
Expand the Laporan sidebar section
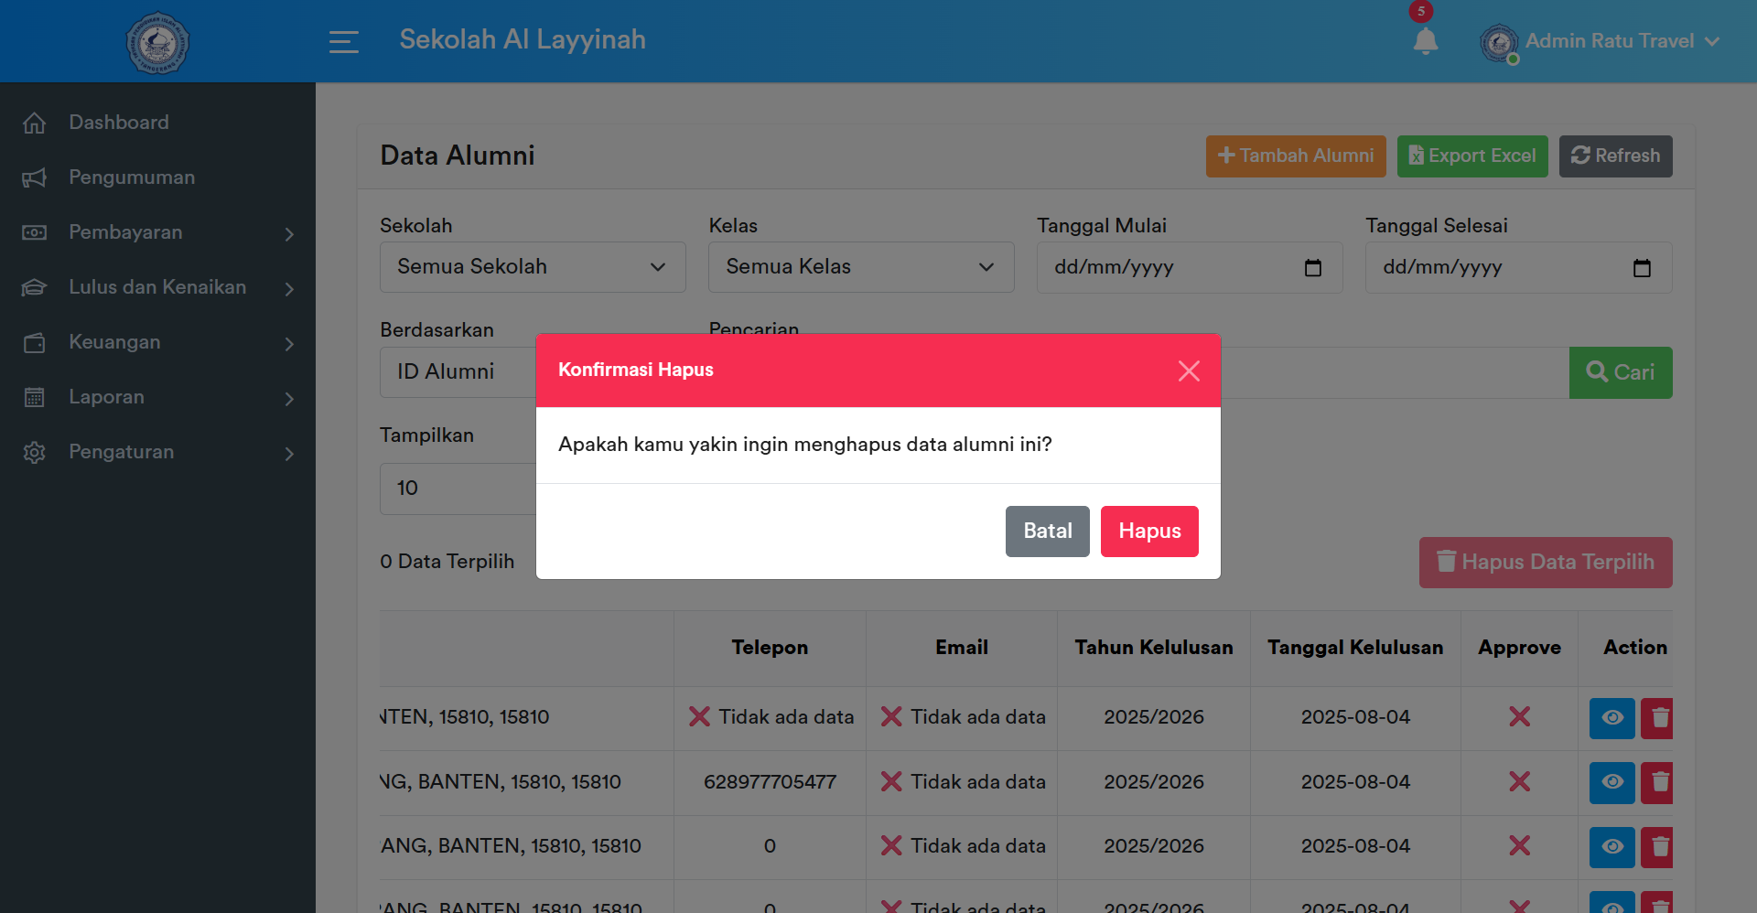[x=106, y=397]
